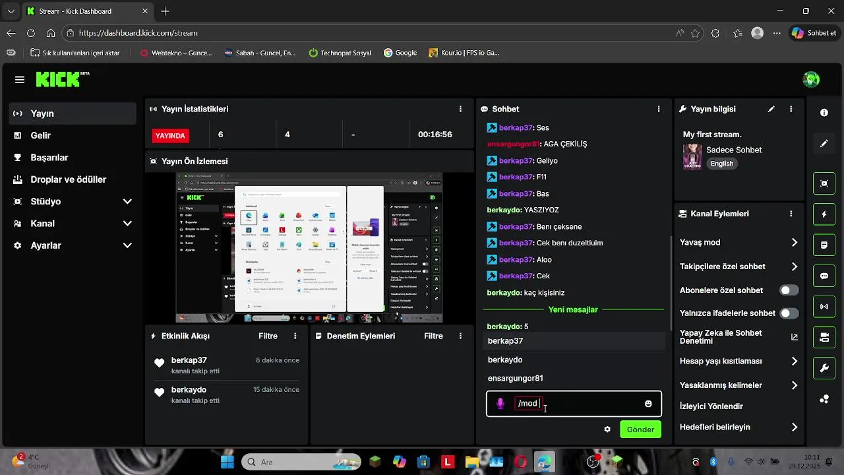The image size is (844, 475).
Task: Click berkaydo entry in Etkinlik Akışı
Action: pyautogui.click(x=226, y=395)
